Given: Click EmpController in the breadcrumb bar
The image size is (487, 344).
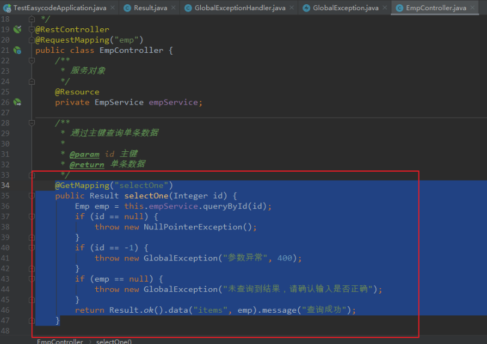Looking at the screenshot, I should point(60,341).
